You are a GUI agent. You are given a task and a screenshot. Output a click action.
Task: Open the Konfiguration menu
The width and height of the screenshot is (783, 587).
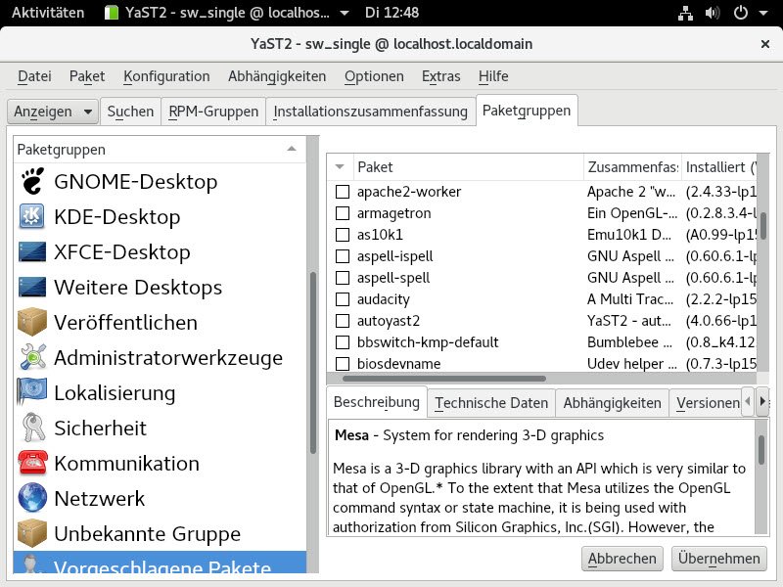pyautogui.click(x=166, y=76)
